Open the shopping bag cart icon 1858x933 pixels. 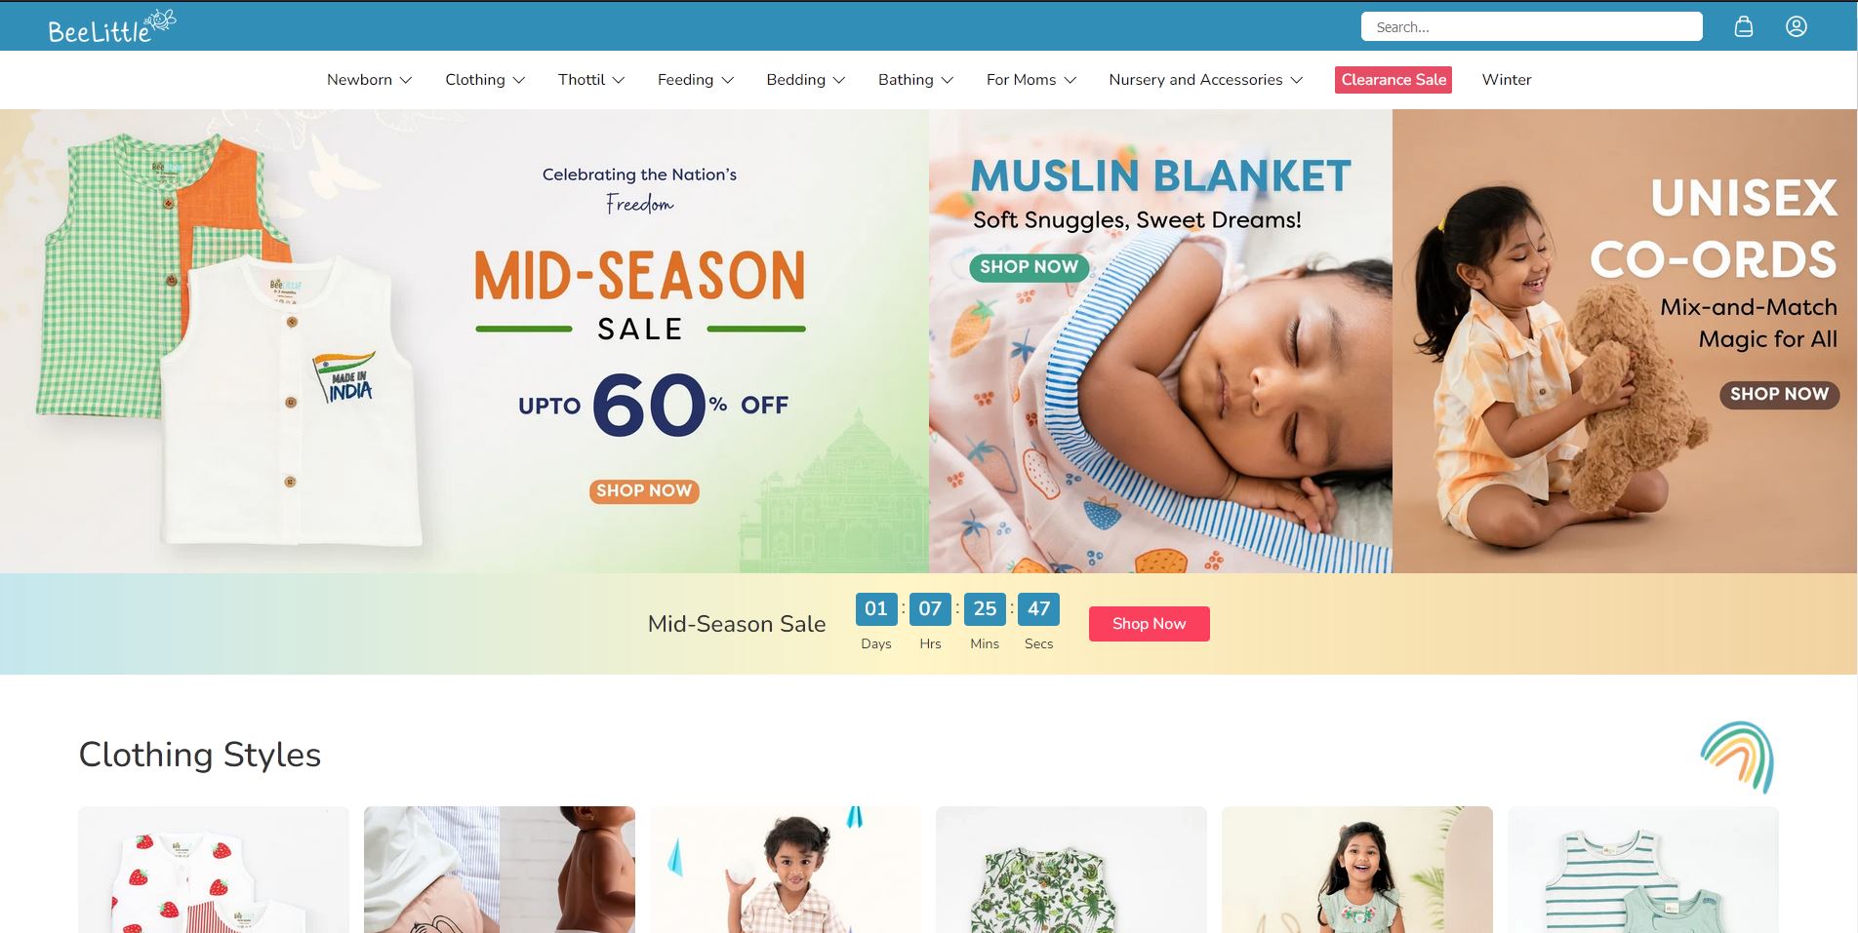[x=1744, y=26]
